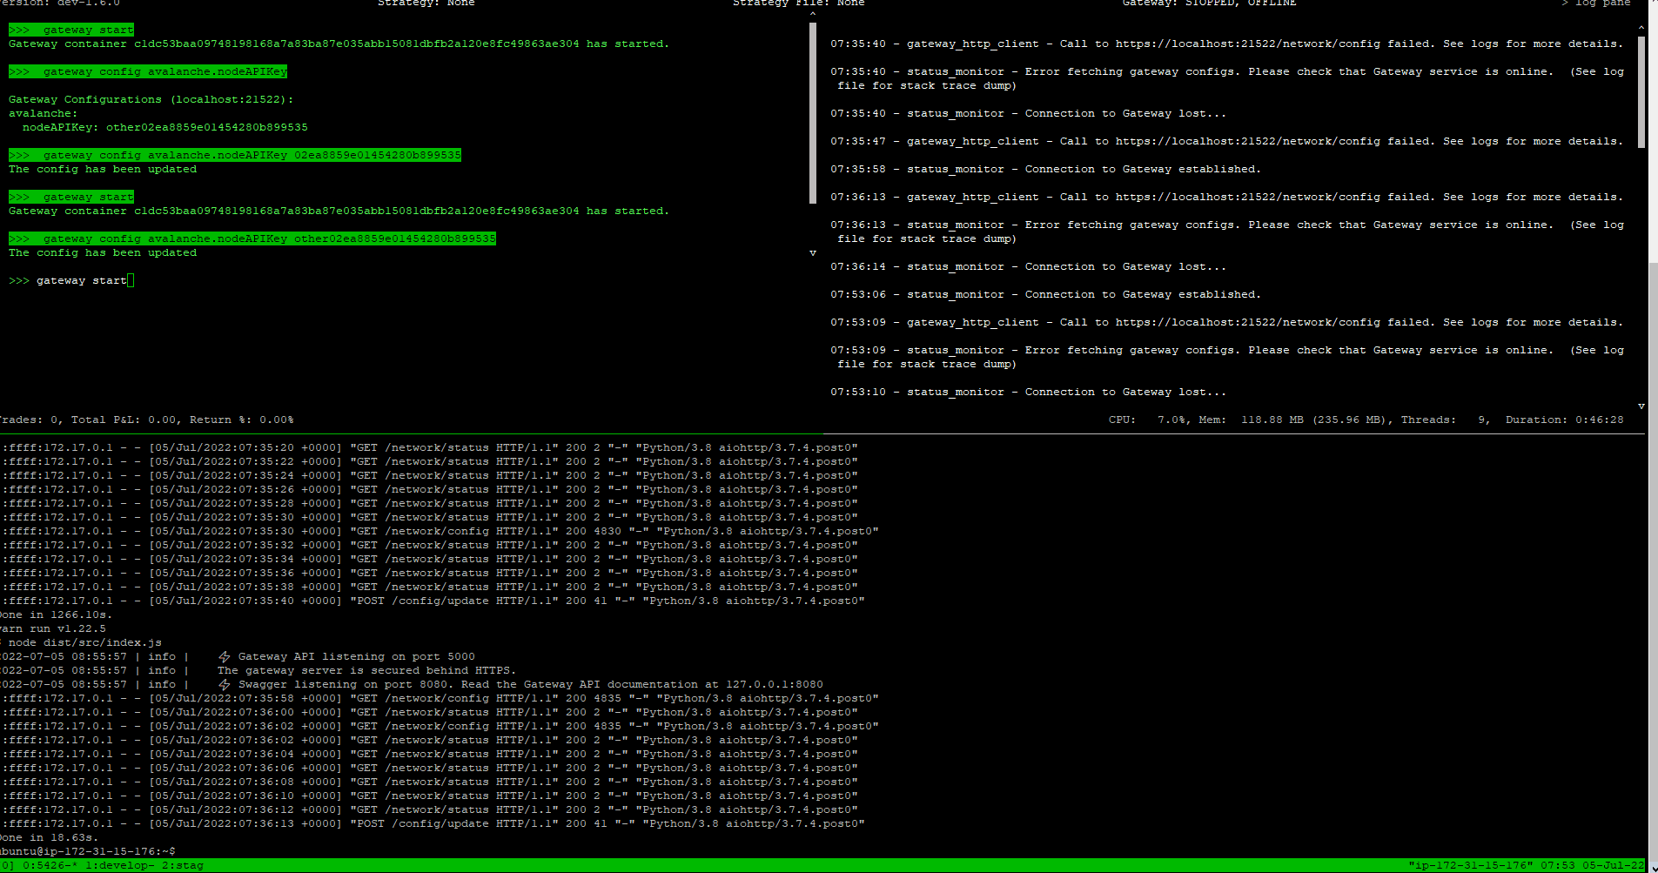Expand the collapsed output below the "v" marker
This screenshot has height=873, width=1658.
click(x=813, y=252)
